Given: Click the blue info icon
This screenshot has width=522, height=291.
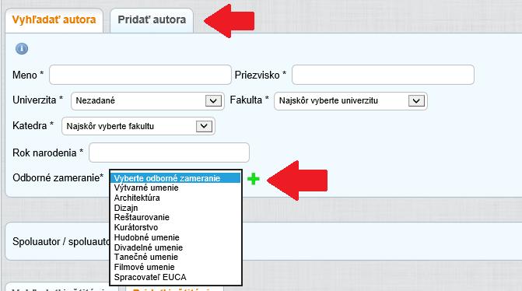Looking at the screenshot, I should coord(22,48).
